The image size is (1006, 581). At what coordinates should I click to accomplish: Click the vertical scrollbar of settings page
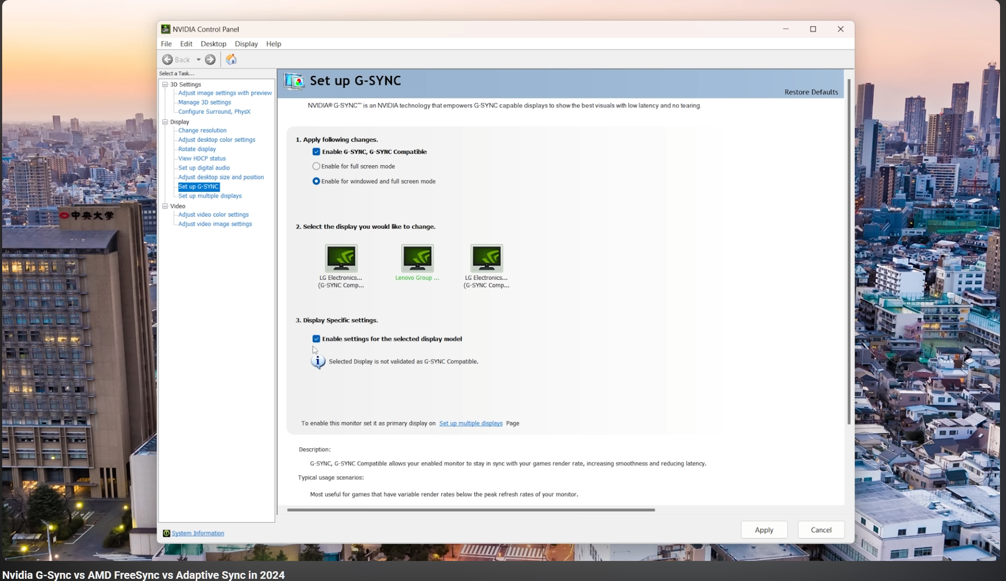tap(849, 252)
